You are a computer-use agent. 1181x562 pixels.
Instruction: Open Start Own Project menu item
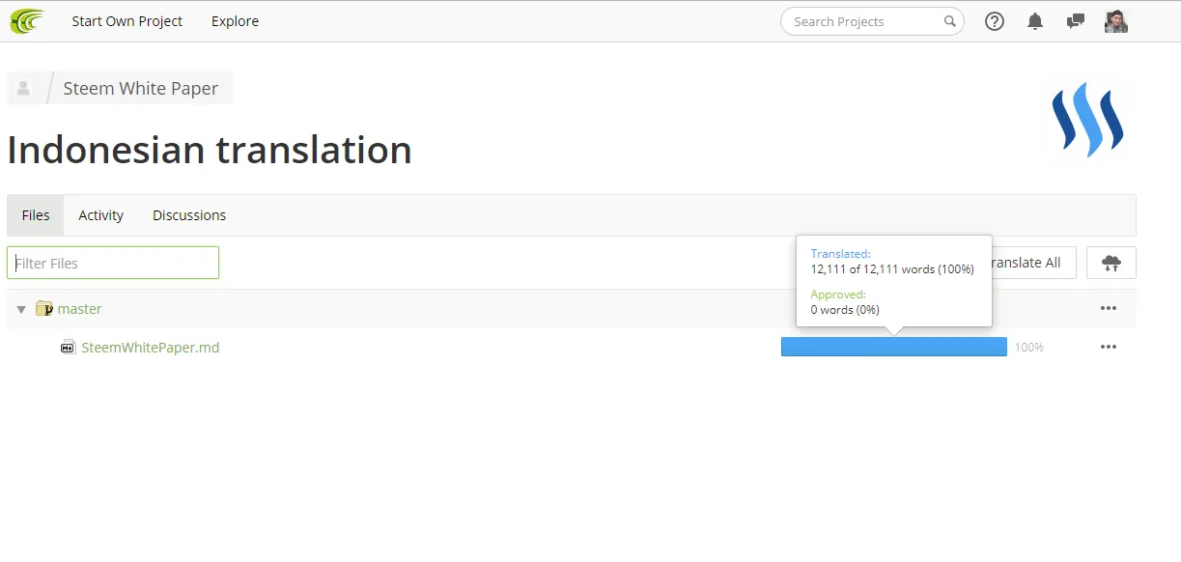click(x=127, y=21)
